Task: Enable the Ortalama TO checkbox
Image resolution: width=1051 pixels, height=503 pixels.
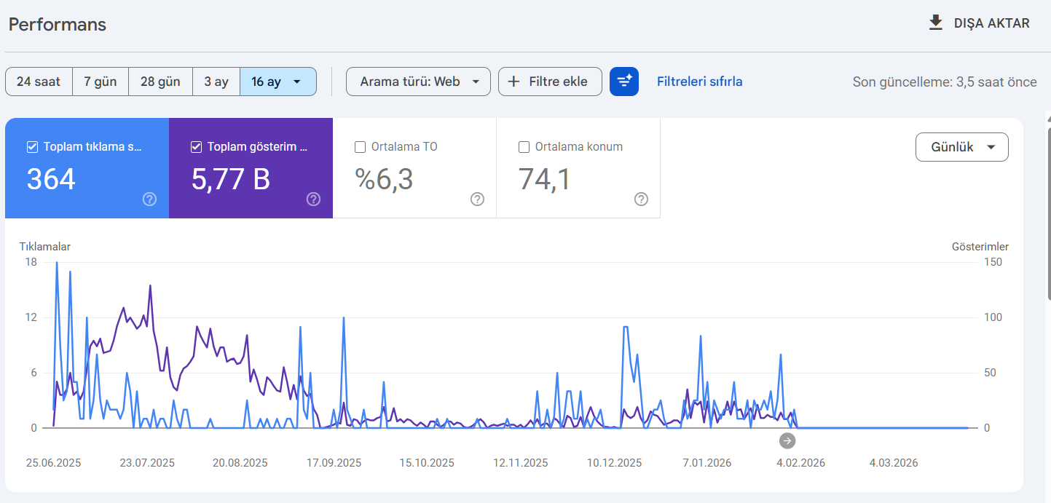Action: coord(360,147)
